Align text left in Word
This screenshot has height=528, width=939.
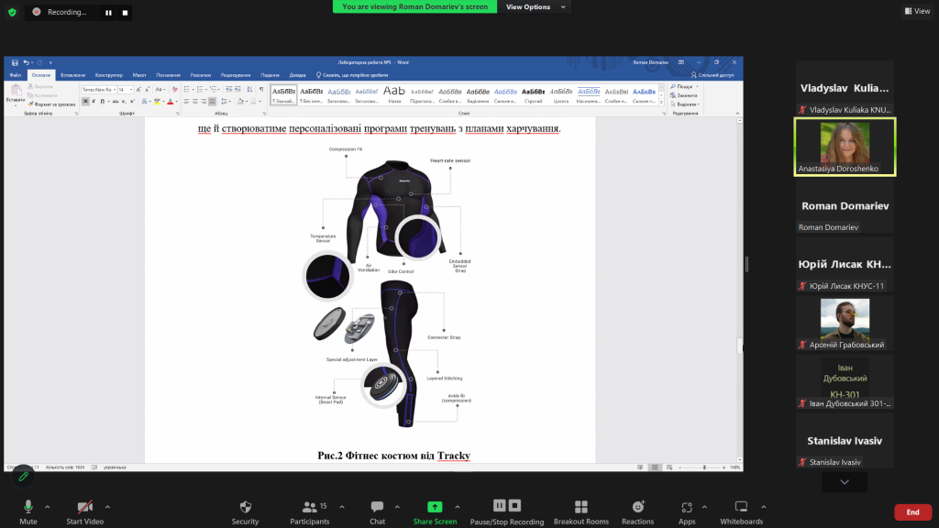pos(186,102)
